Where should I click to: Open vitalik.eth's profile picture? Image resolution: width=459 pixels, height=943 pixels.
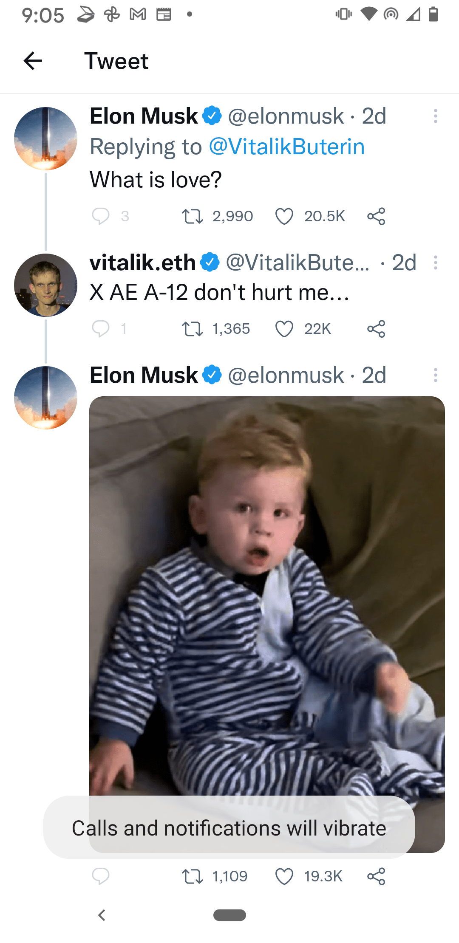[x=45, y=285]
